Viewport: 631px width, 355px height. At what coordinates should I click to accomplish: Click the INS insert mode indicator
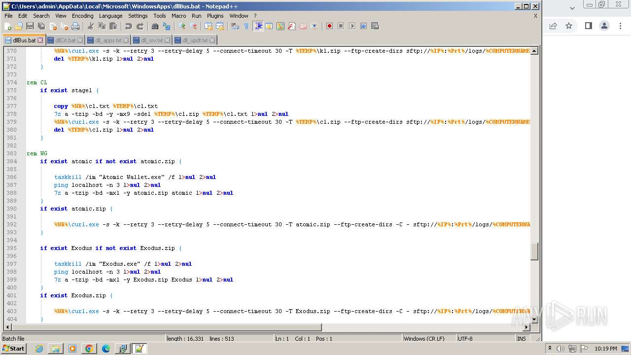pos(522,339)
